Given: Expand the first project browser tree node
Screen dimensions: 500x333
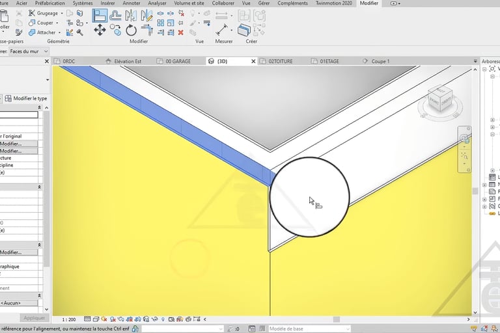Looking at the screenshot, I should pos(484,69).
